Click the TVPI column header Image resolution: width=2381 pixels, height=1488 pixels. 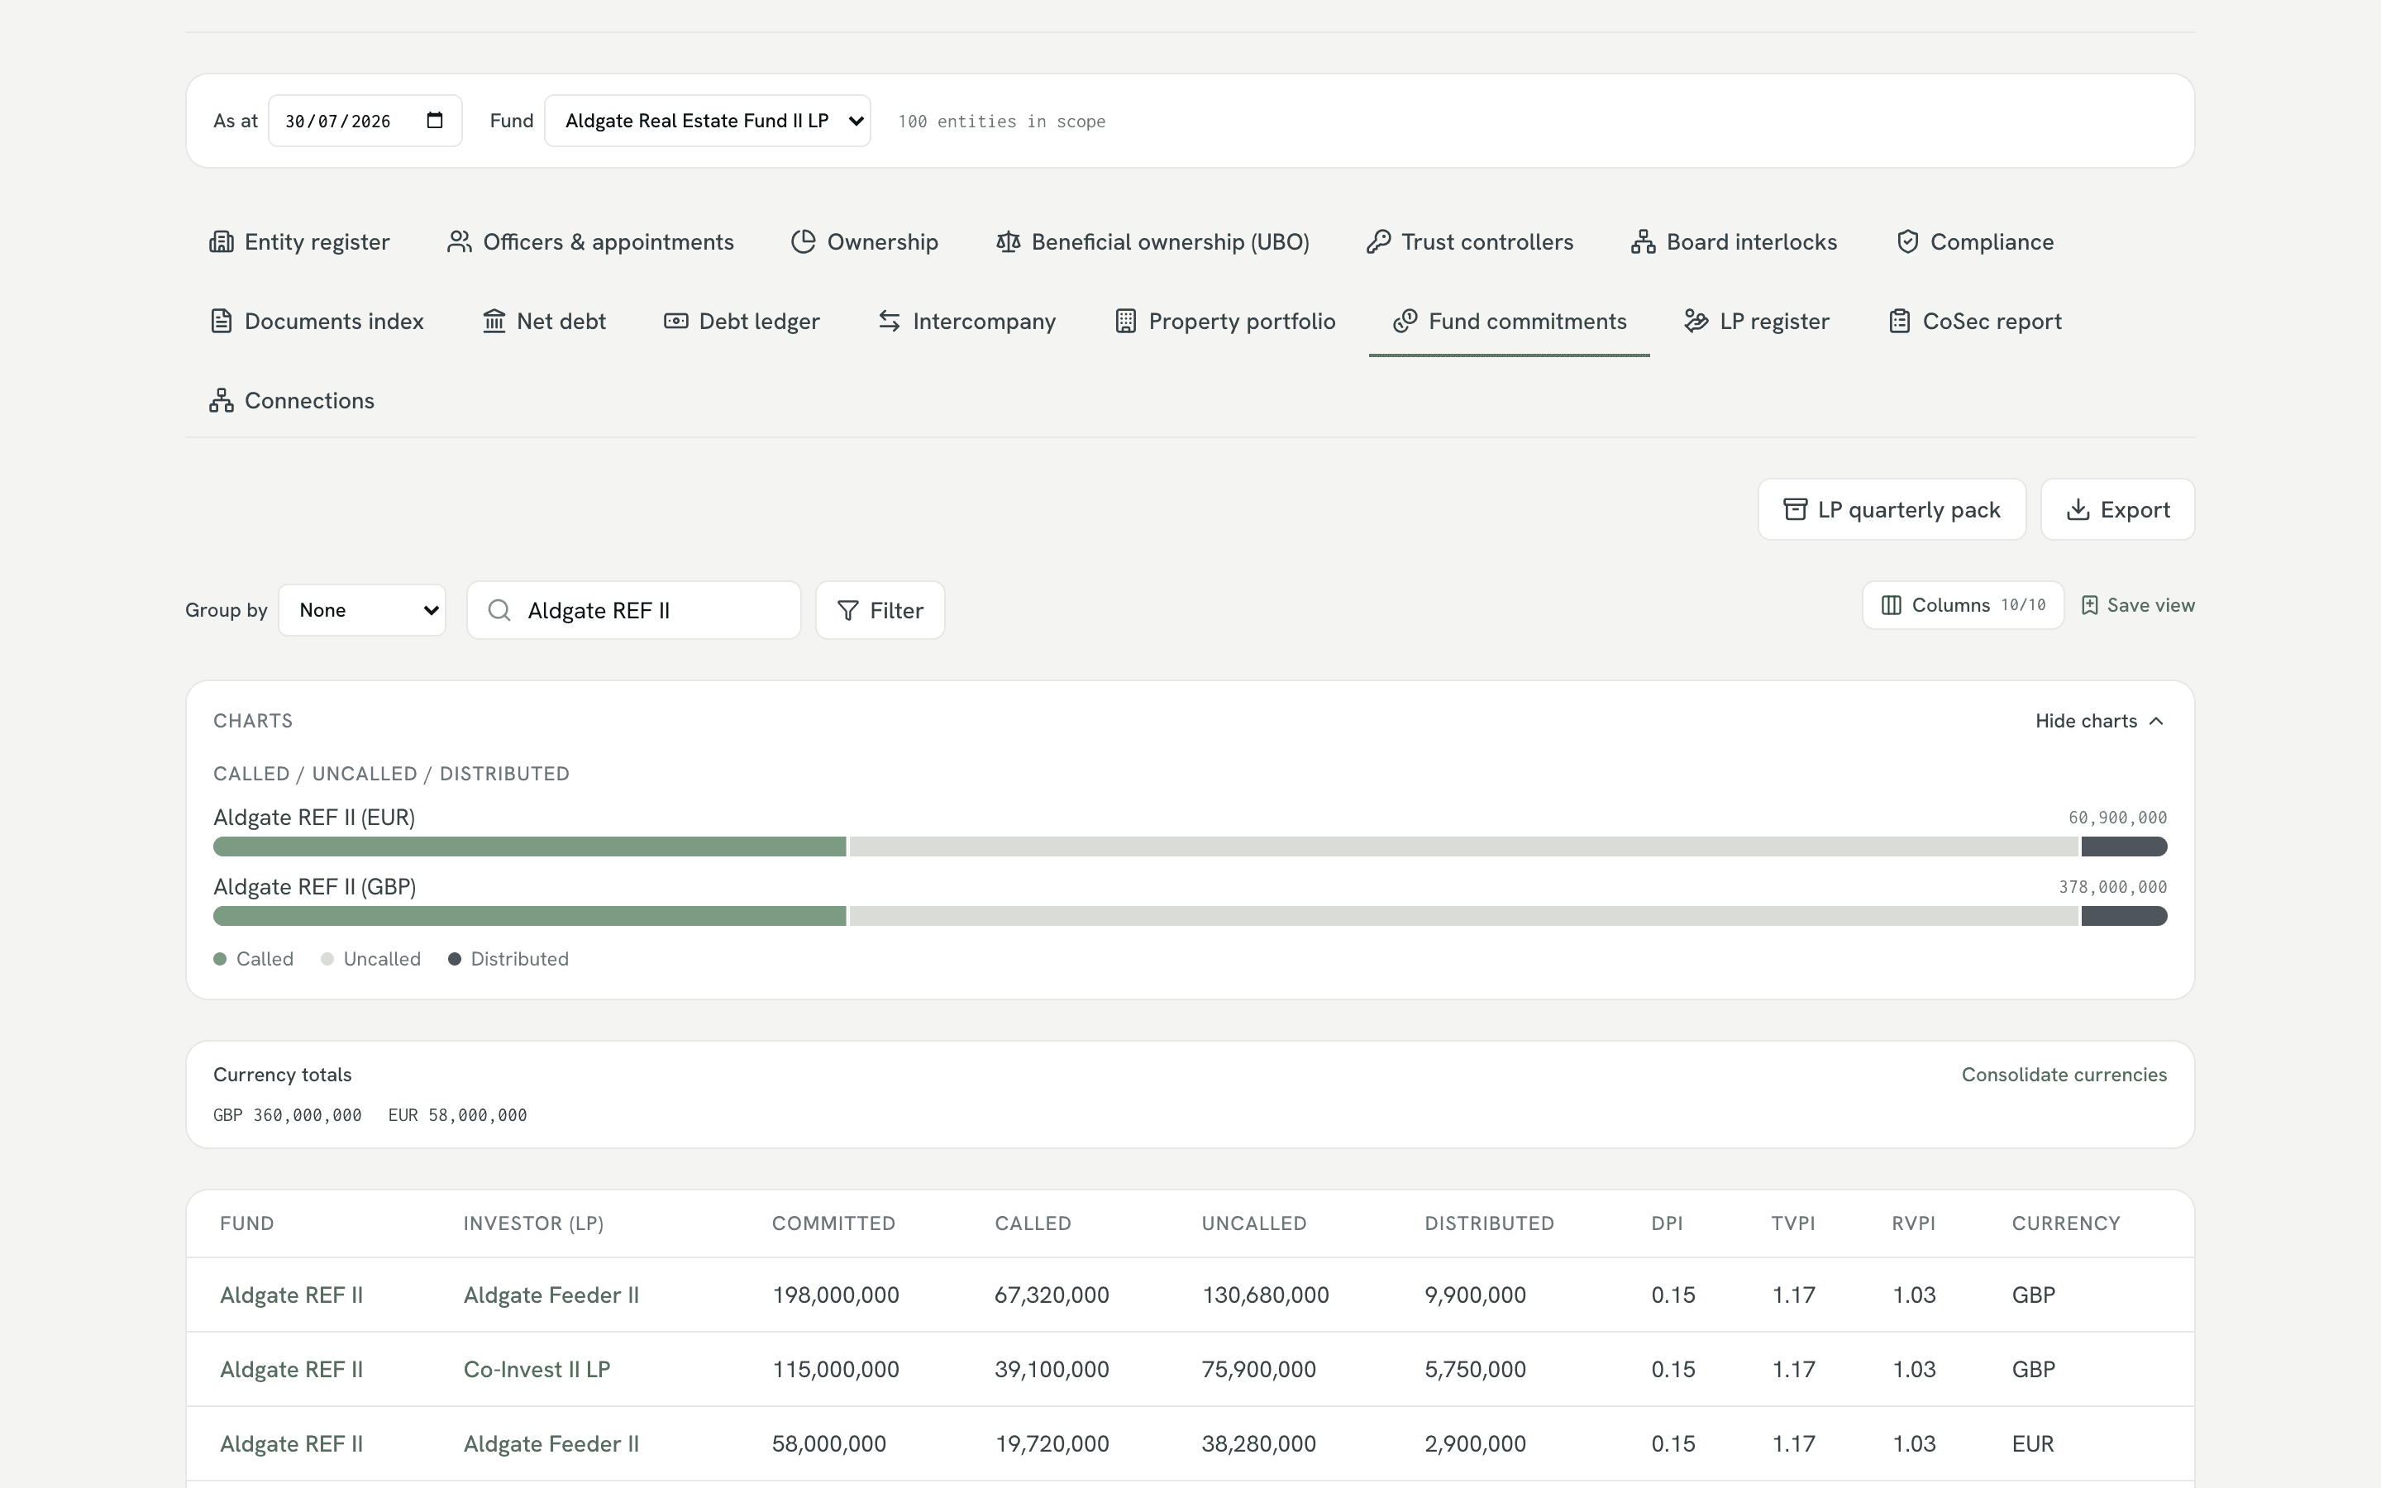pos(1792,1223)
